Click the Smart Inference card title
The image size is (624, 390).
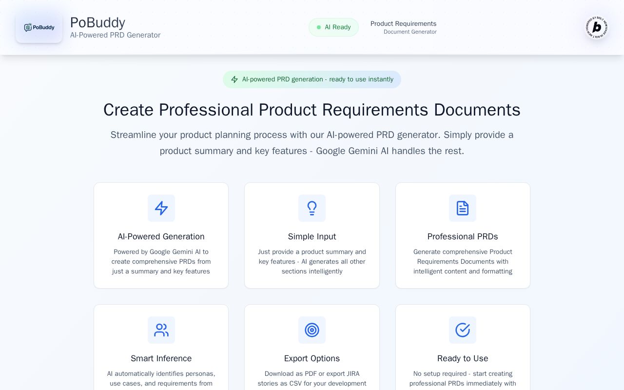coord(161,358)
